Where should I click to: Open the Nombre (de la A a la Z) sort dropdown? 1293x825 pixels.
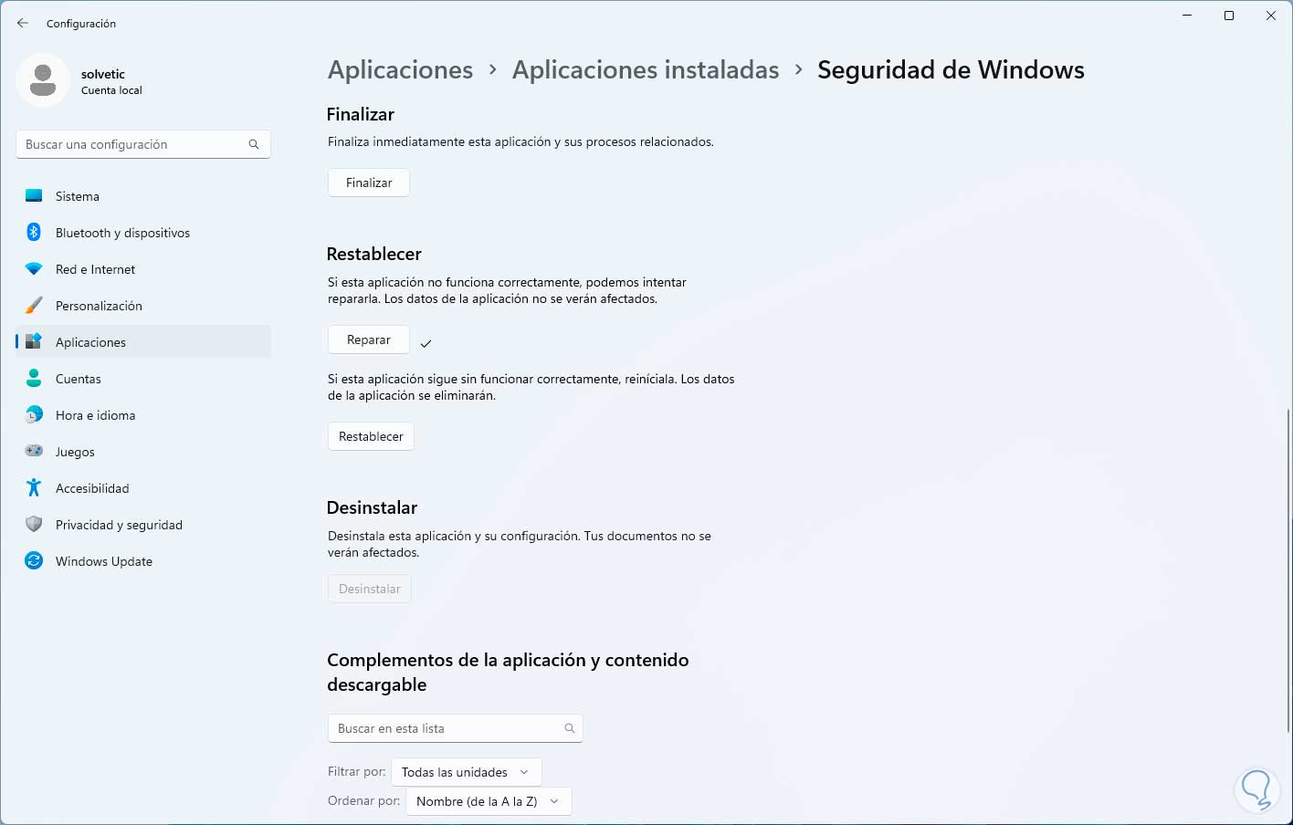(x=488, y=801)
